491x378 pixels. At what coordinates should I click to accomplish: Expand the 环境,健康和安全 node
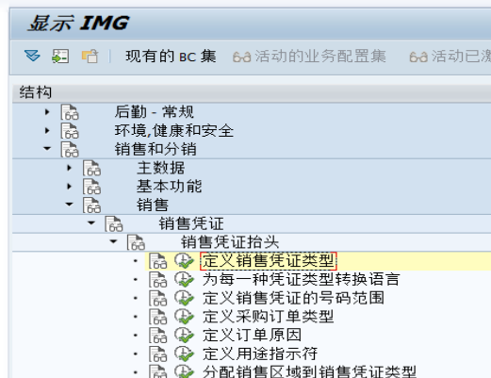(x=47, y=130)
